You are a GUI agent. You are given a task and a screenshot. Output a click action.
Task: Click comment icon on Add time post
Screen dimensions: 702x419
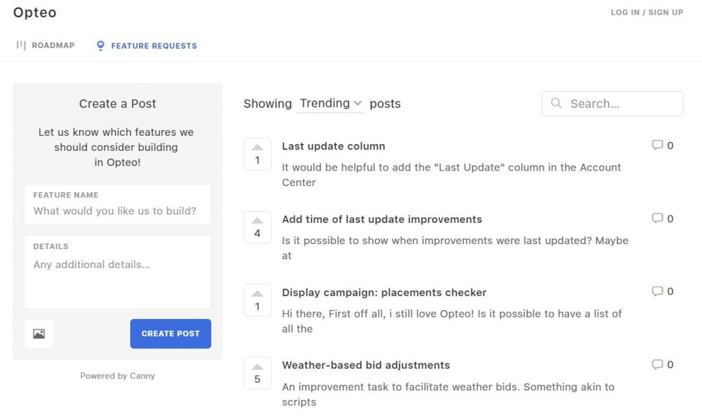click(x=657, y=219)
